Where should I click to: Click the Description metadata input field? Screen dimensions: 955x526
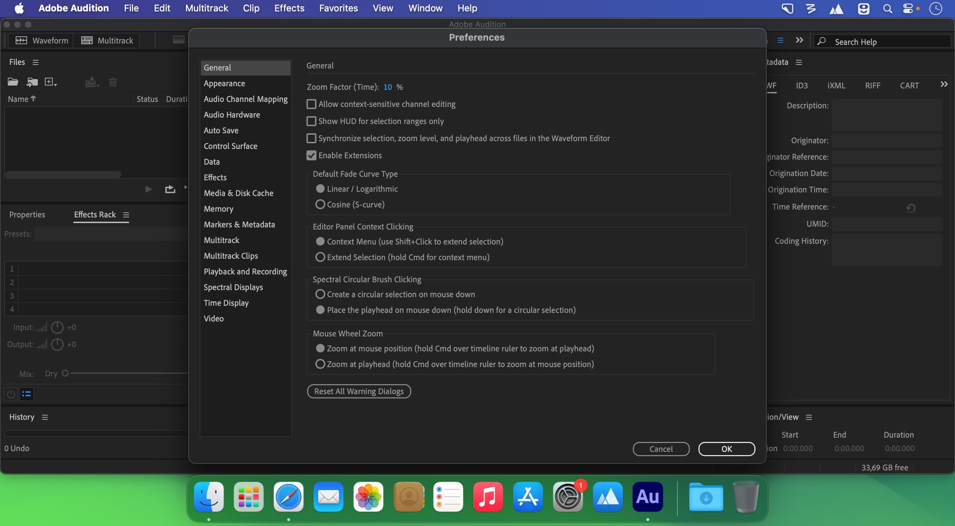[887, 115]
